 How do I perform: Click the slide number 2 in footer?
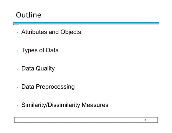click(x=145, y=120)
